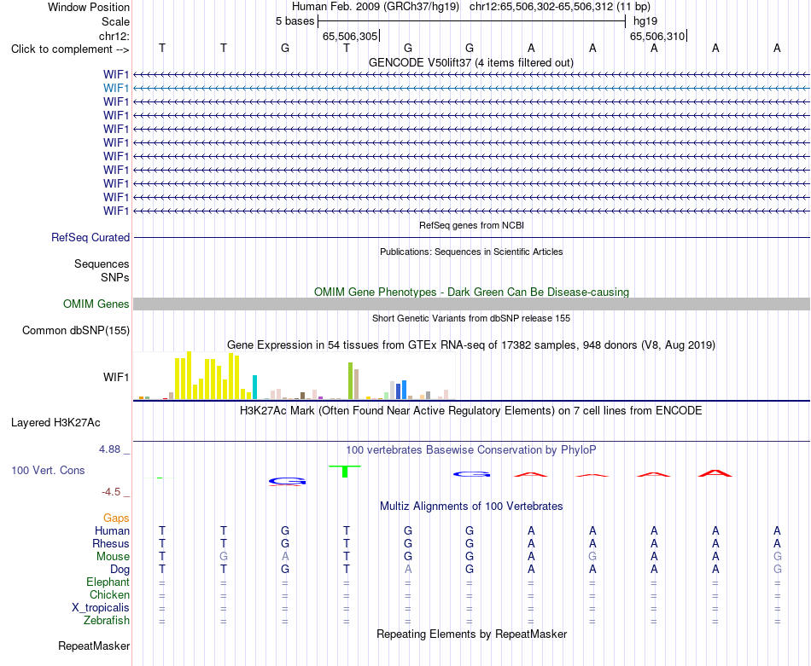Click the 'Chicken' species row label
The width and height of the screenshot is (811, 666).
point(109,595)
